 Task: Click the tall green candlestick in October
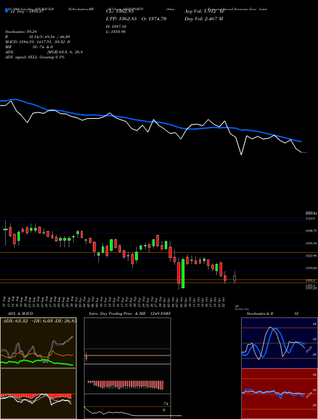[x=183, y=274]
